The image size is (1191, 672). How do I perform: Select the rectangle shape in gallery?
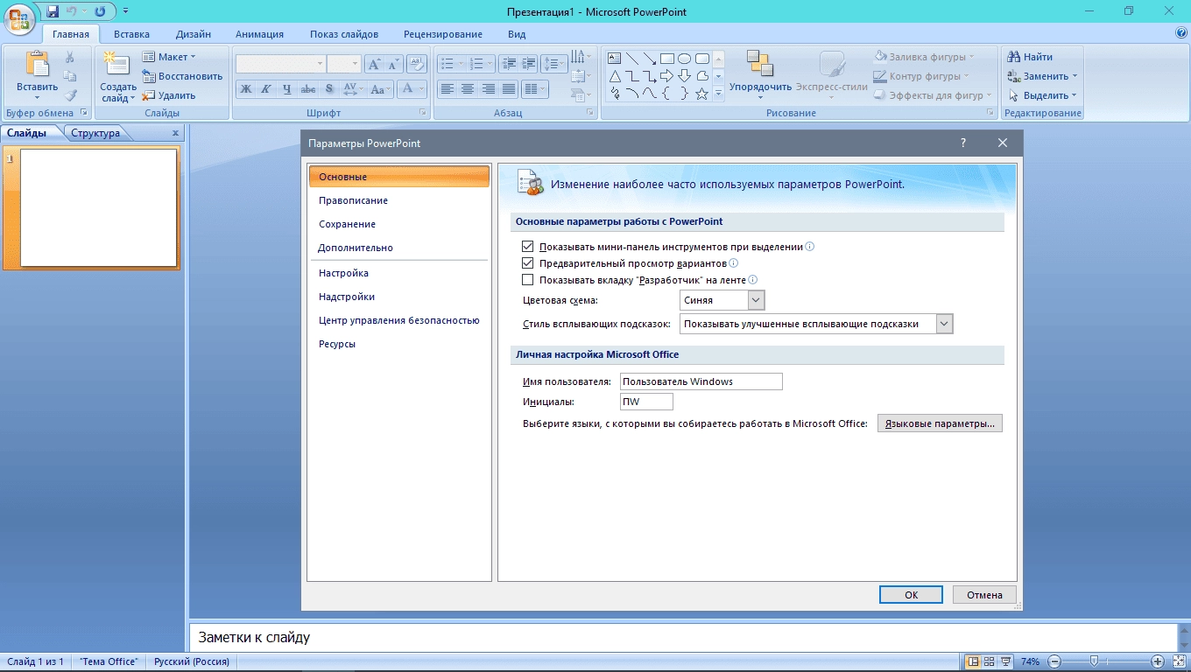point(667,59)
